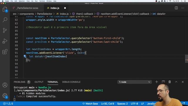Click unsaved dot on index.js tab
188x106 pixels.
(65, 8)
